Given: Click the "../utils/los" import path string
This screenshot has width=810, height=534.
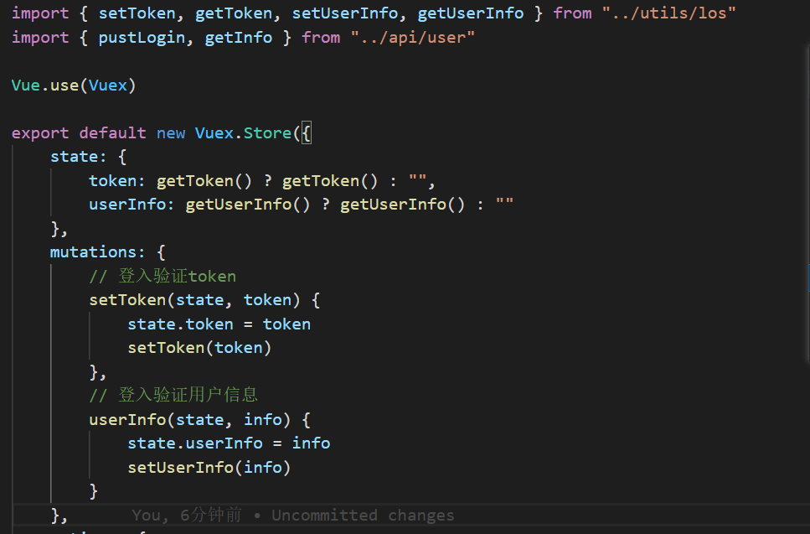Looking at the screenshot, I should click(x=668, y=13).
